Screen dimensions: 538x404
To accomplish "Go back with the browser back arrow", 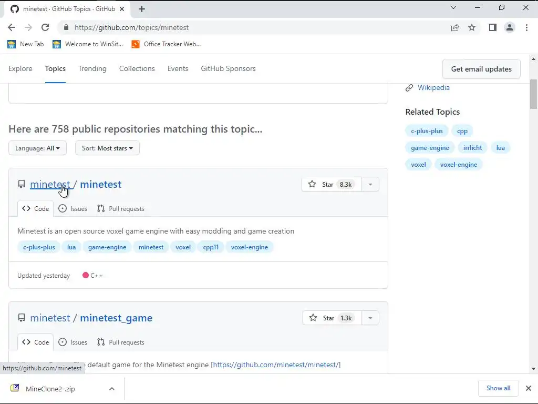I will click(x=12, y=27).
